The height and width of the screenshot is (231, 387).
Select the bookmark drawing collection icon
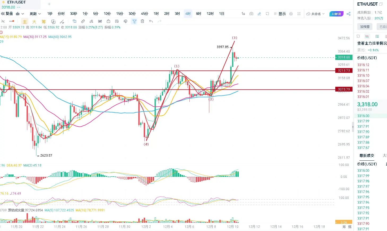75,21
